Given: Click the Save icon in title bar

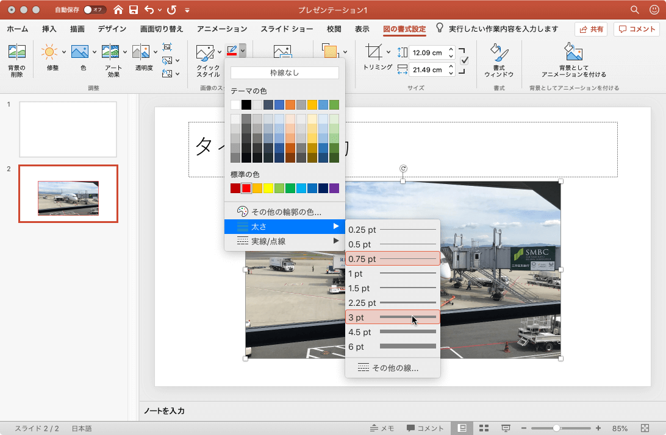Looking at the screenshot, I should coord(133,10).
